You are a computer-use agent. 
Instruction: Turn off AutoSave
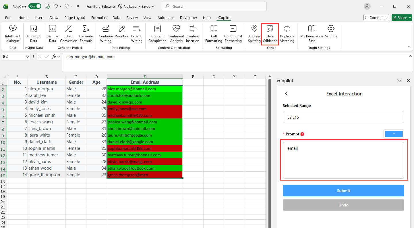click(x=35, y=6)
